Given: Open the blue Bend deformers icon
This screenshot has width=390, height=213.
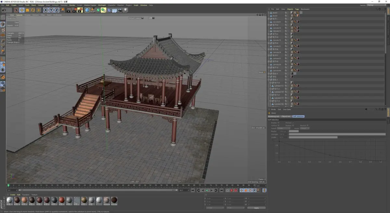Looking at the screenshot, I should [x=109, y=10].
